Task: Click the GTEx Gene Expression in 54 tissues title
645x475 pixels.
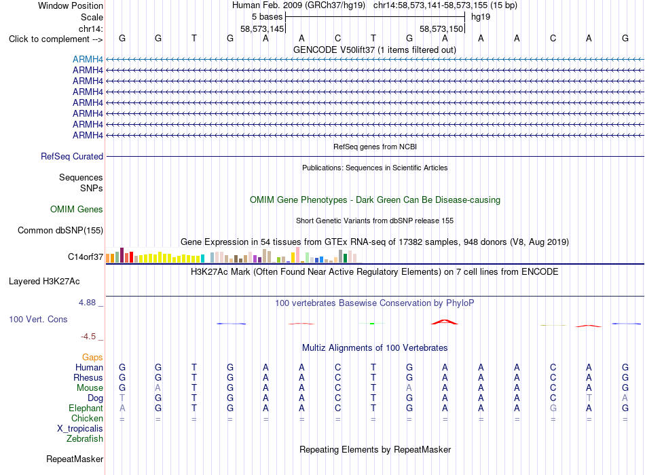Action: (x=375, y=242)
